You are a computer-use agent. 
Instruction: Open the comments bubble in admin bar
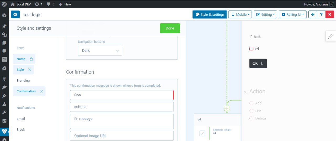tap(50, 4)
